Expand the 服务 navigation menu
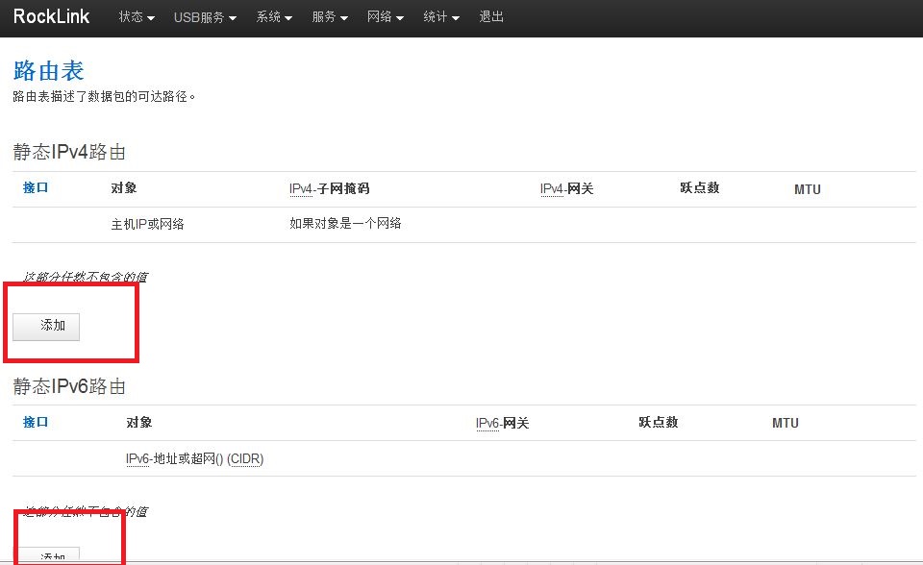923x565 pixels. tap(330, 17)
